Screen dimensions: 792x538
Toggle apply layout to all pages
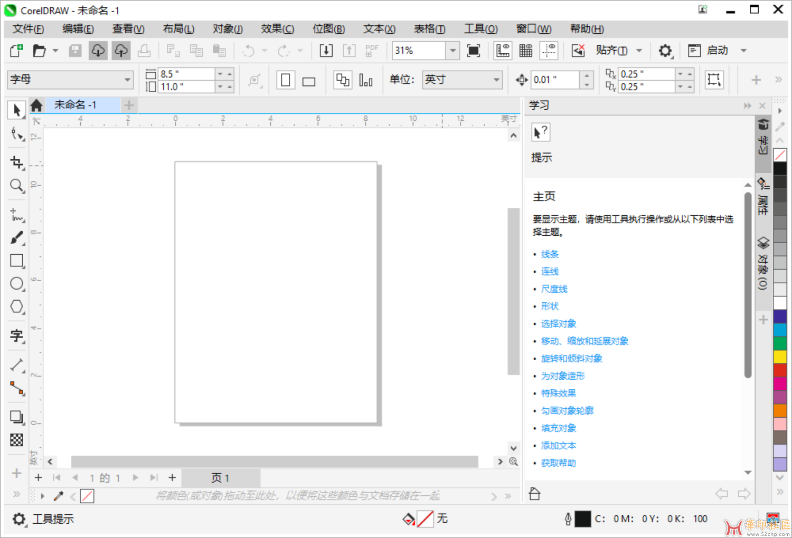(343, 80)
